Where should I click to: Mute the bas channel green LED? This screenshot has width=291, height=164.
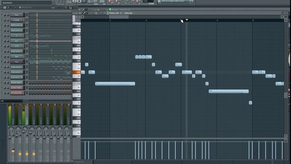(x=2, y=56)
